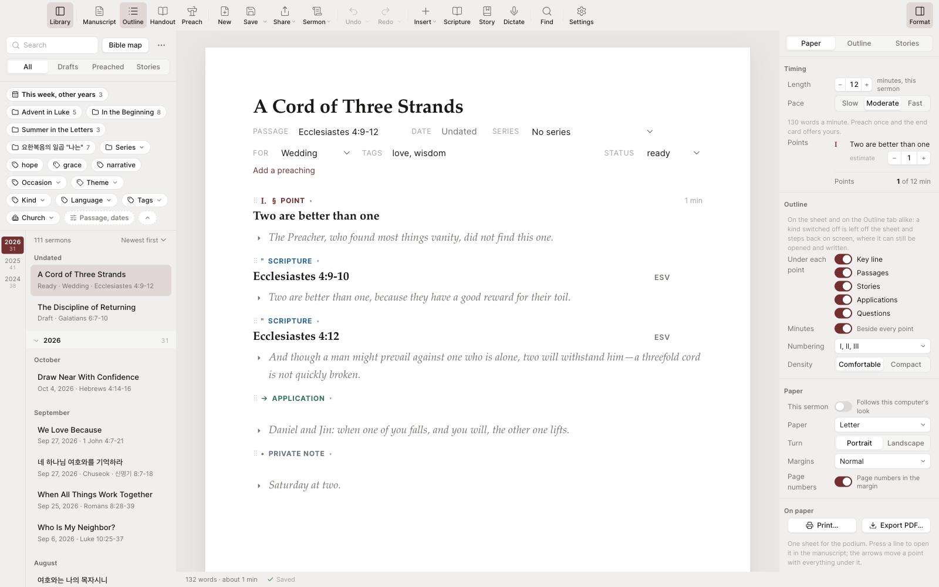The image size is (939, 587).
Task: Increase the sermon Length minutes
Action: pyautogui.click(x=866, y=85)
